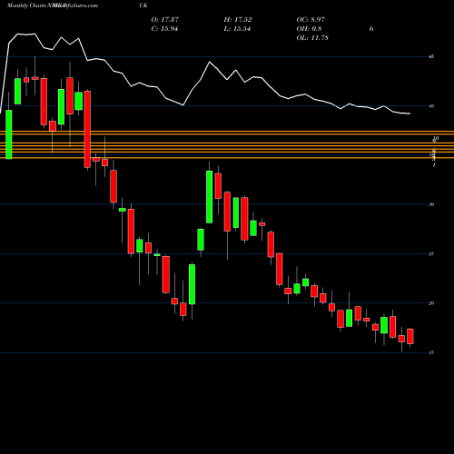Click the 30 price axis label
The image size is (454, 454).
point(431,204)
